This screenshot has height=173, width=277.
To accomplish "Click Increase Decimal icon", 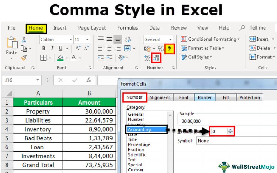I will tap(147, 58).
